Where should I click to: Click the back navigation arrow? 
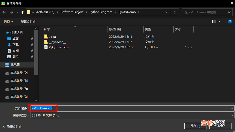(x=4, y=12)
